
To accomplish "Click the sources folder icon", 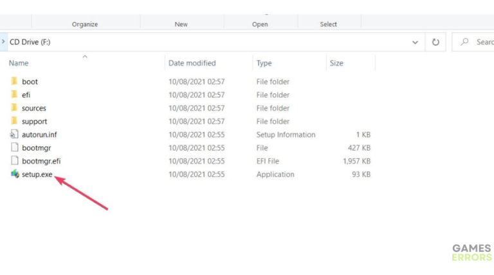I will tap(15, 108).
